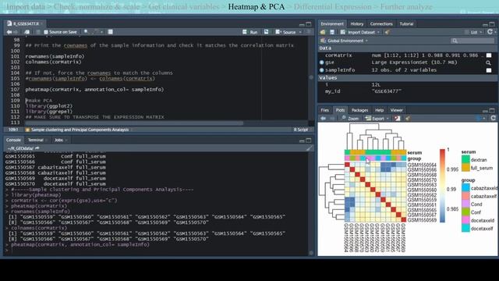The width and height of the screenshot is (499, 281).
Task: Open the History tab
Action: [x=357, y=24]
